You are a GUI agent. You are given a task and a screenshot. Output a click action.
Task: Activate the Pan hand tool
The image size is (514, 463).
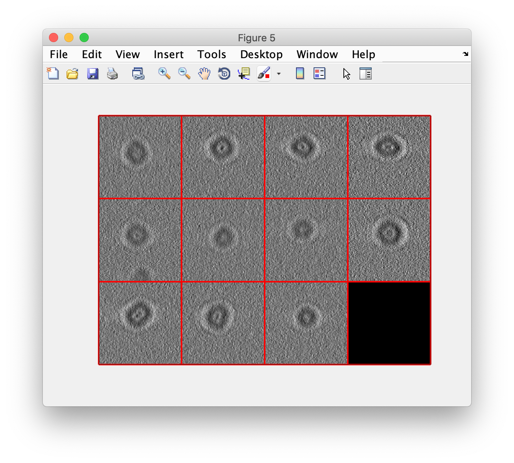click(x=204, y=73)
